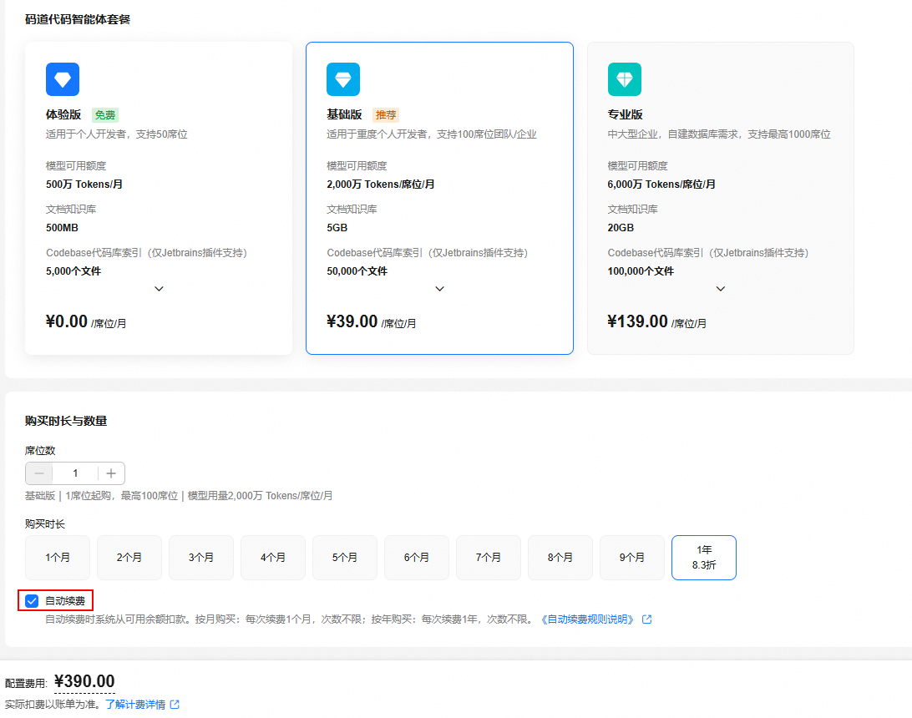Click the 5GB knowledge base value
This screenshot has width=912, height=718.
(337, 228)
